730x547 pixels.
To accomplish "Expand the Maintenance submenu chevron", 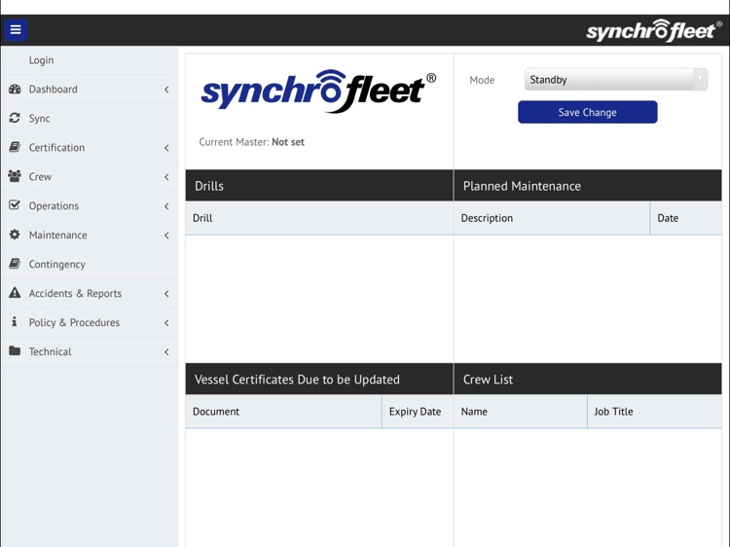I will [166, 236].
